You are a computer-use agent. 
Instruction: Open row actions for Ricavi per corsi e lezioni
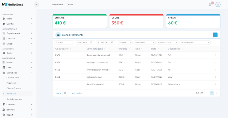click(216, 62)
